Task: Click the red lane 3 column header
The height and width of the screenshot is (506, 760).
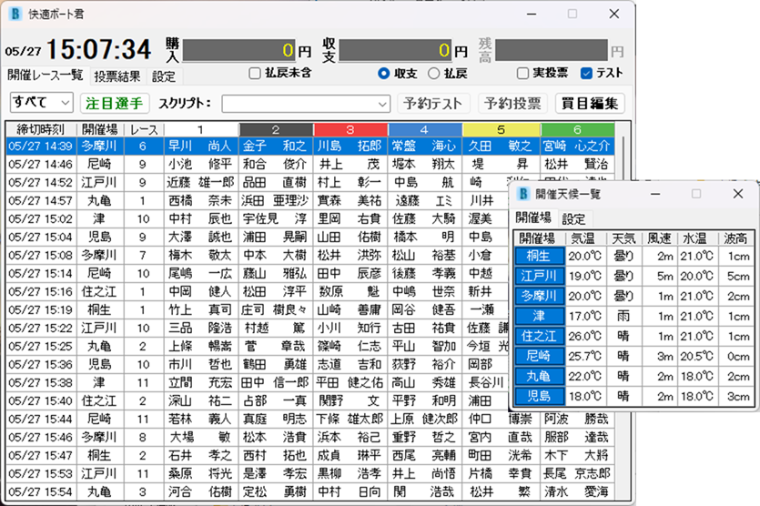Action: 350,130
